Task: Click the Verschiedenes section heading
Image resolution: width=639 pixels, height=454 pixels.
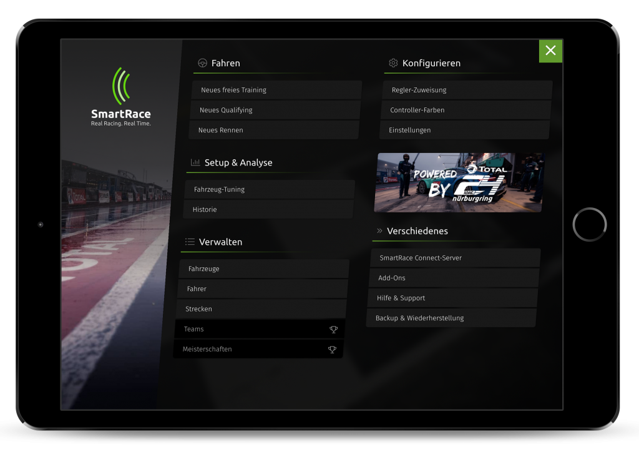Action: [x=417, y=231]
